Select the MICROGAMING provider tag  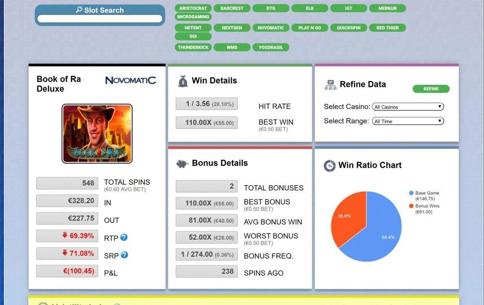point(193,16)
